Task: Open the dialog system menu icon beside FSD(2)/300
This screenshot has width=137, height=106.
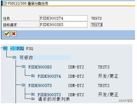Action: (5, 3)
